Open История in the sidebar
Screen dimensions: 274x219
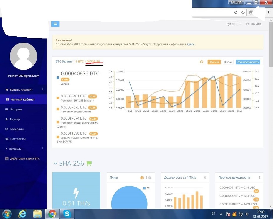[x=23, y=109]
